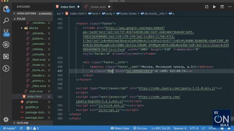Open the Extensions view icon
This screenshot has height=131, width=234.
point(6,56)
